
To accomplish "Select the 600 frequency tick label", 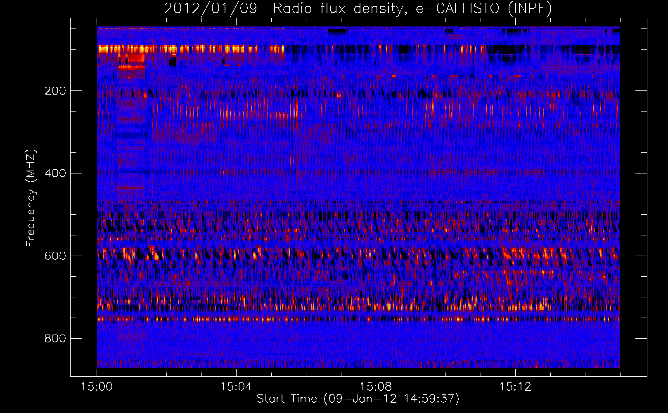I will [55, 256].
